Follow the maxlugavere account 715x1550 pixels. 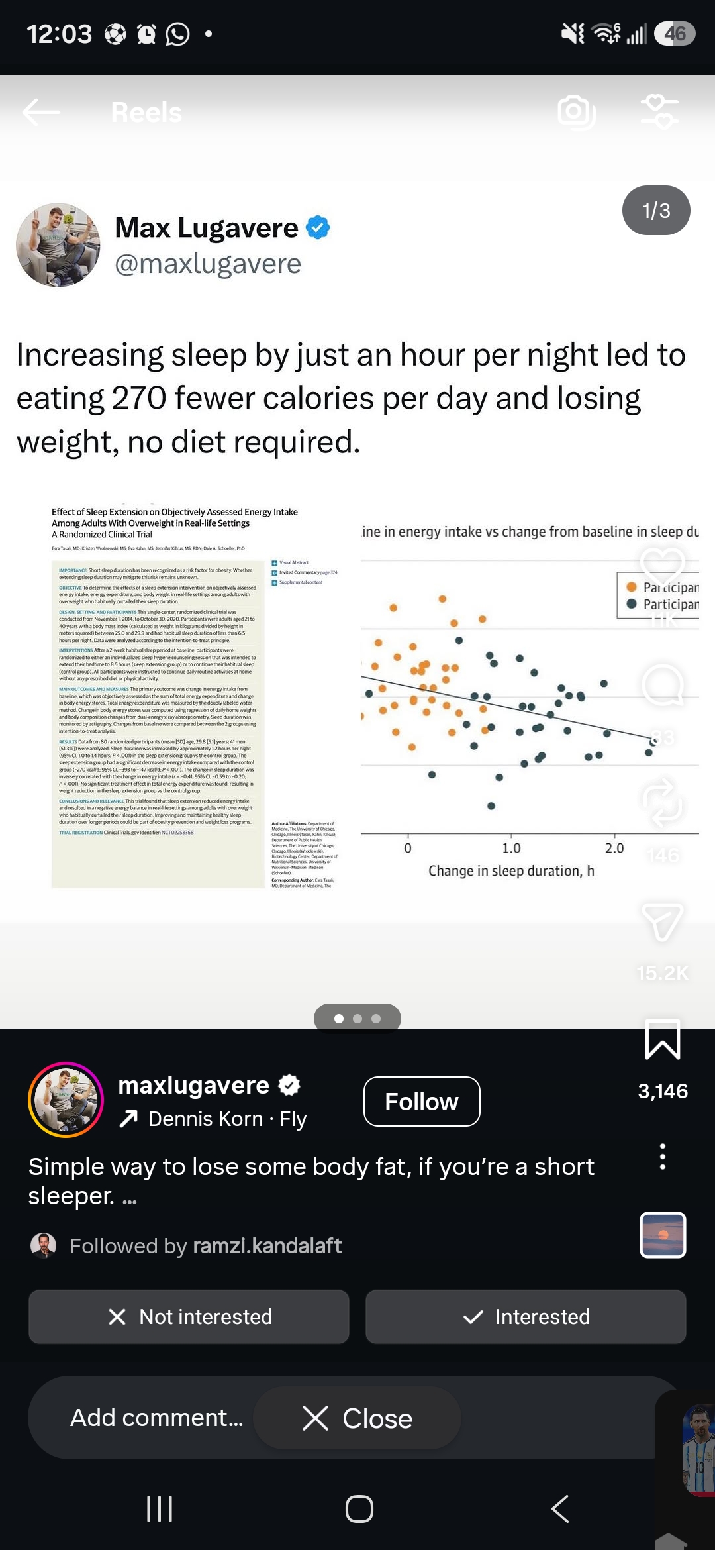click(422, 1102)
